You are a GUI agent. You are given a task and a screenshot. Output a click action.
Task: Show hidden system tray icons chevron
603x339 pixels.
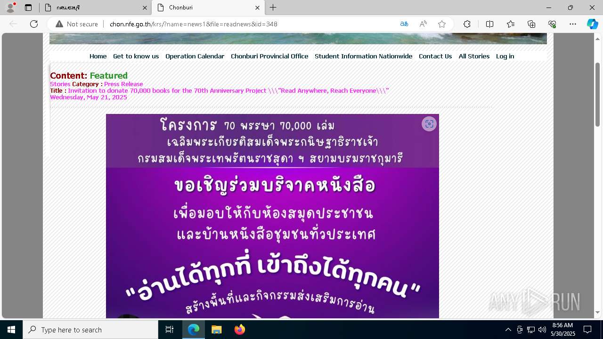pos(508,330)
